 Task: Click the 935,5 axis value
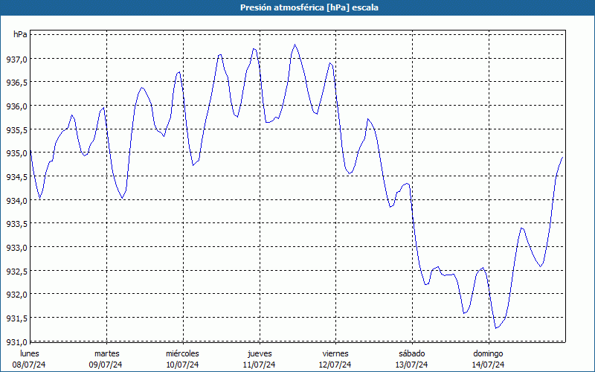coord(16,129)
